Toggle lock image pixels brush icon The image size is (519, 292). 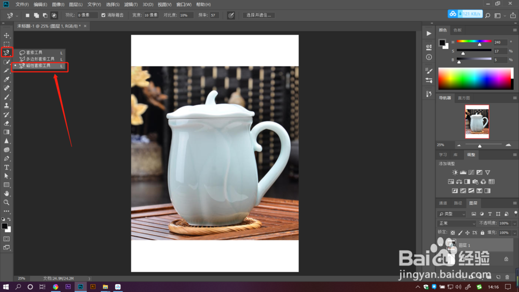pos(460,233)
